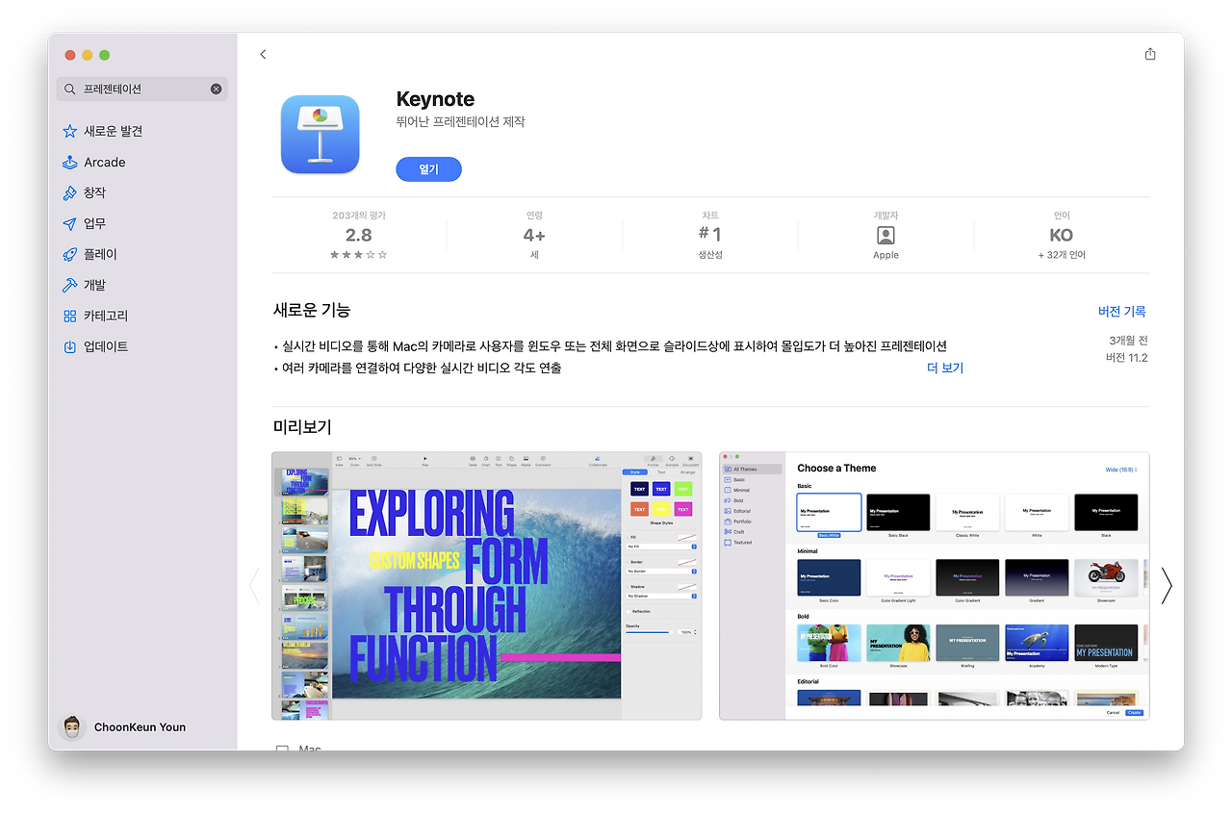Select the 창작 paintbrush icon in sidebar
The height and width of the screenshot is (814, 1232).
[69, 193]
